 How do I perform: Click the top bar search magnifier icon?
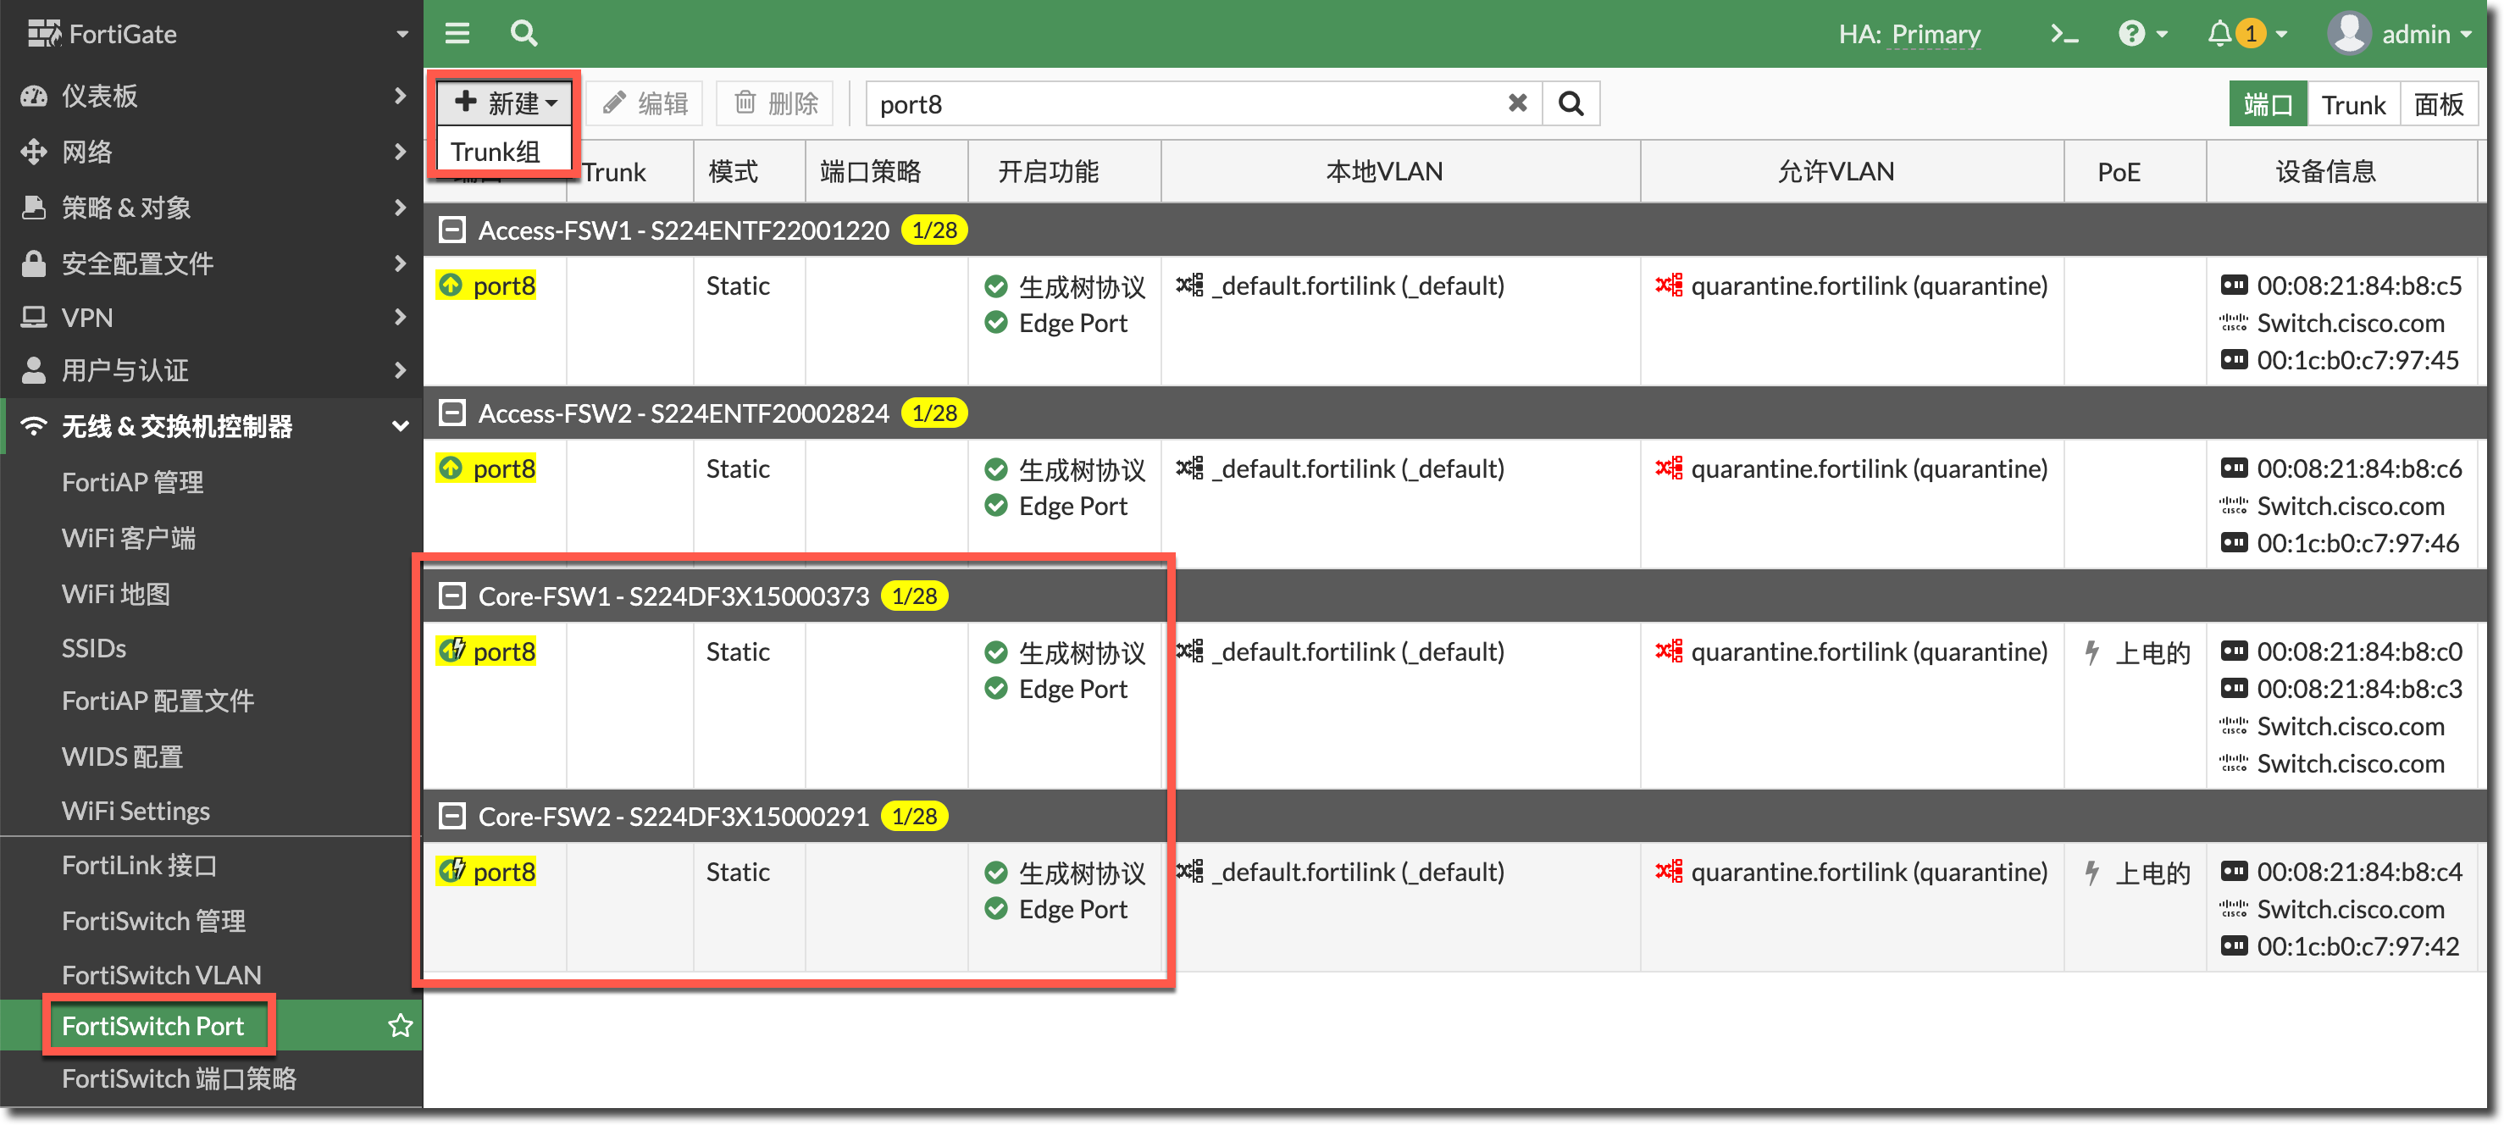(524, 34)
